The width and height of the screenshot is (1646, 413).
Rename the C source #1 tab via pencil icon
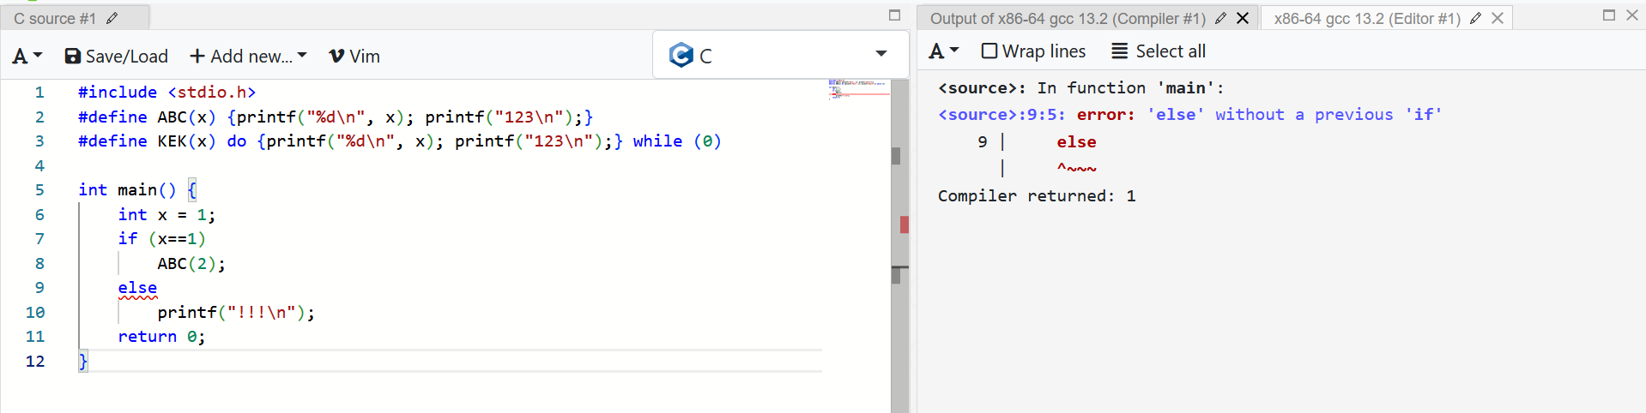112,18
